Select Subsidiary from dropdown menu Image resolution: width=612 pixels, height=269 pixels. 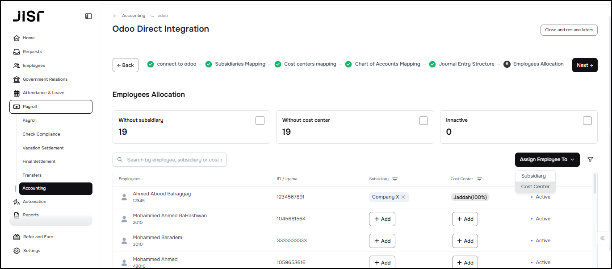click(533, 176)
